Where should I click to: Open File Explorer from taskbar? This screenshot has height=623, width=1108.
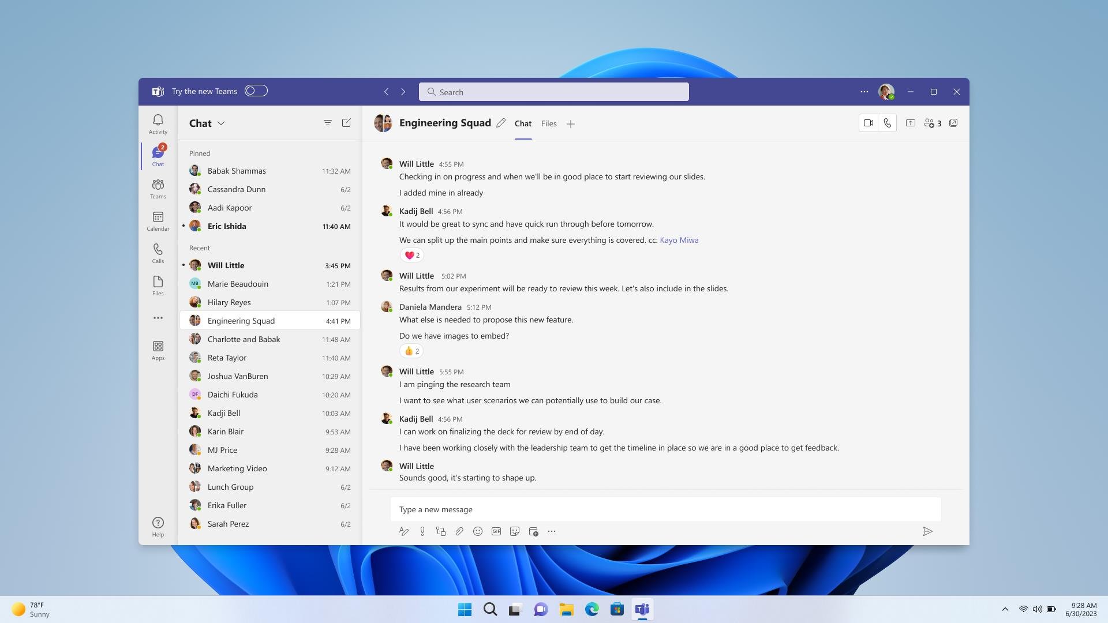tap(566, 609)
